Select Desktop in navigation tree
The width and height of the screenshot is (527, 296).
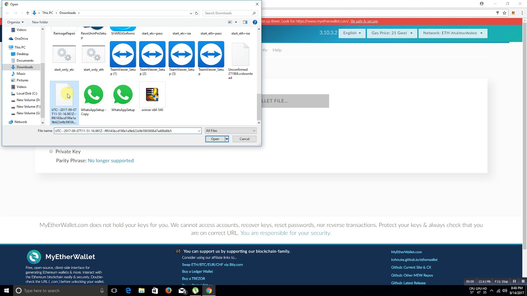tap(22, 54)
